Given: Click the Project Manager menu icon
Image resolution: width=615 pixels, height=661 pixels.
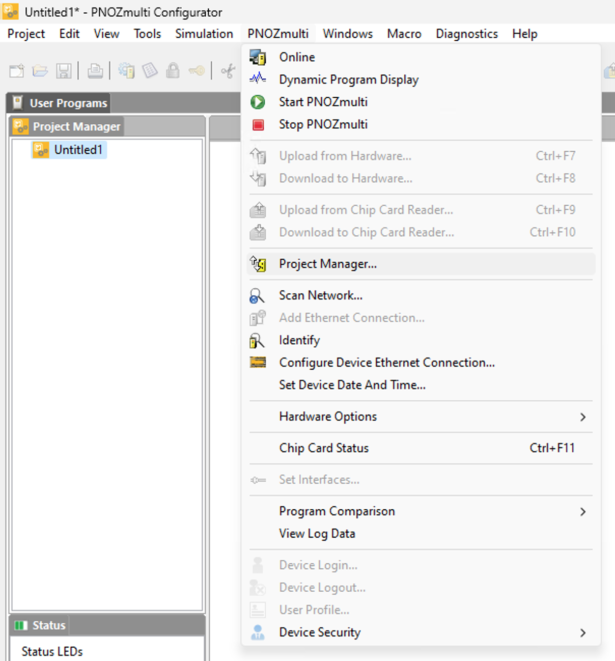Looking at the screenshot, I should (258, 264).
